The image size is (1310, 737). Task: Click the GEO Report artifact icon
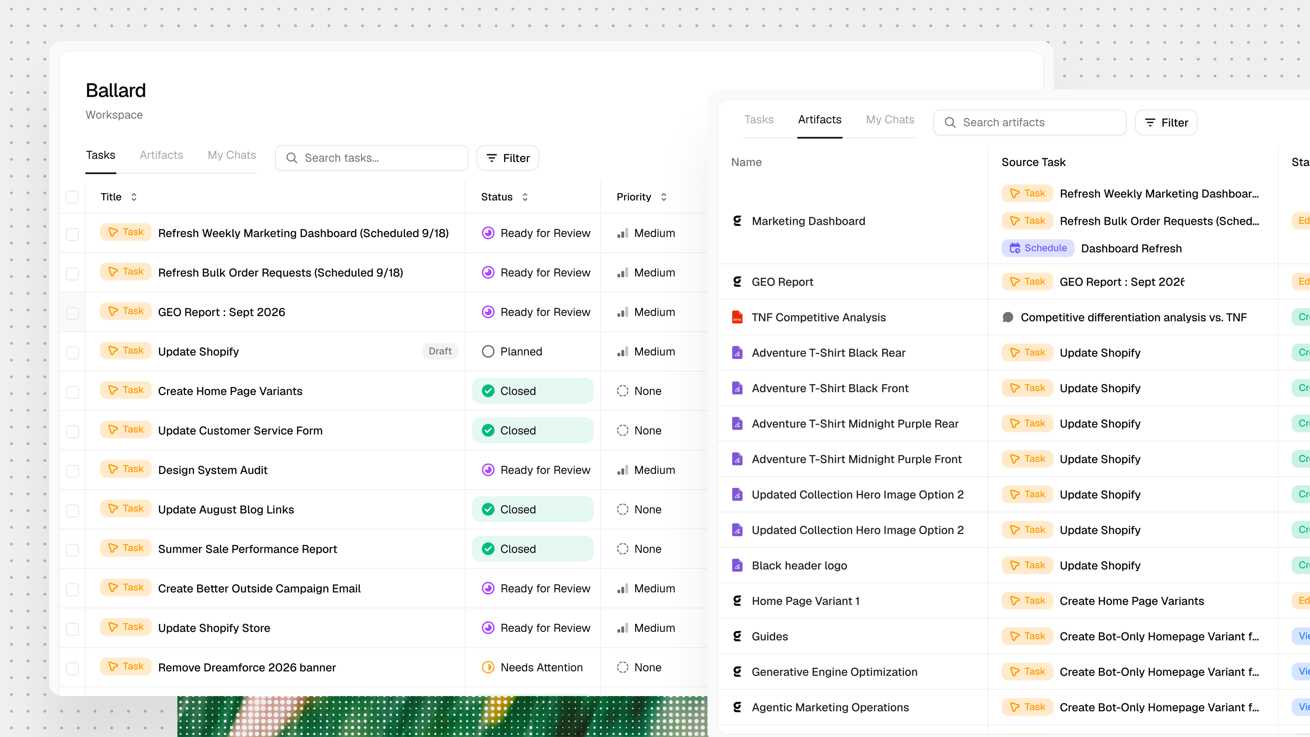coord(737,281)
